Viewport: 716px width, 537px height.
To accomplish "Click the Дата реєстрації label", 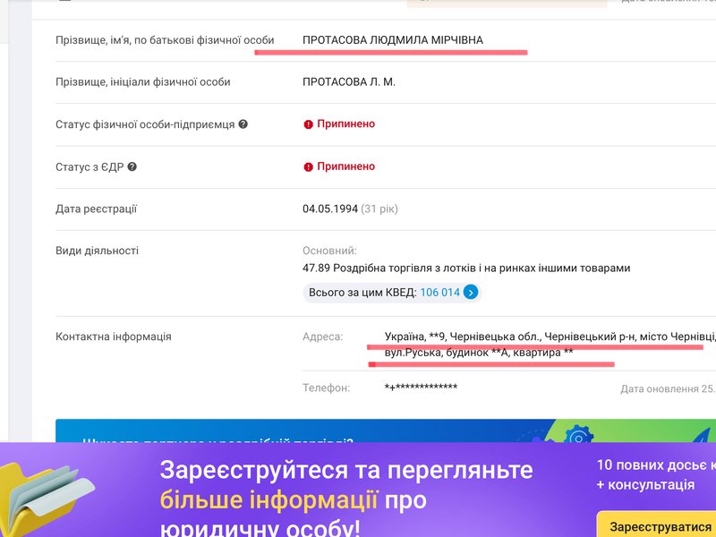I will [97, 209].
